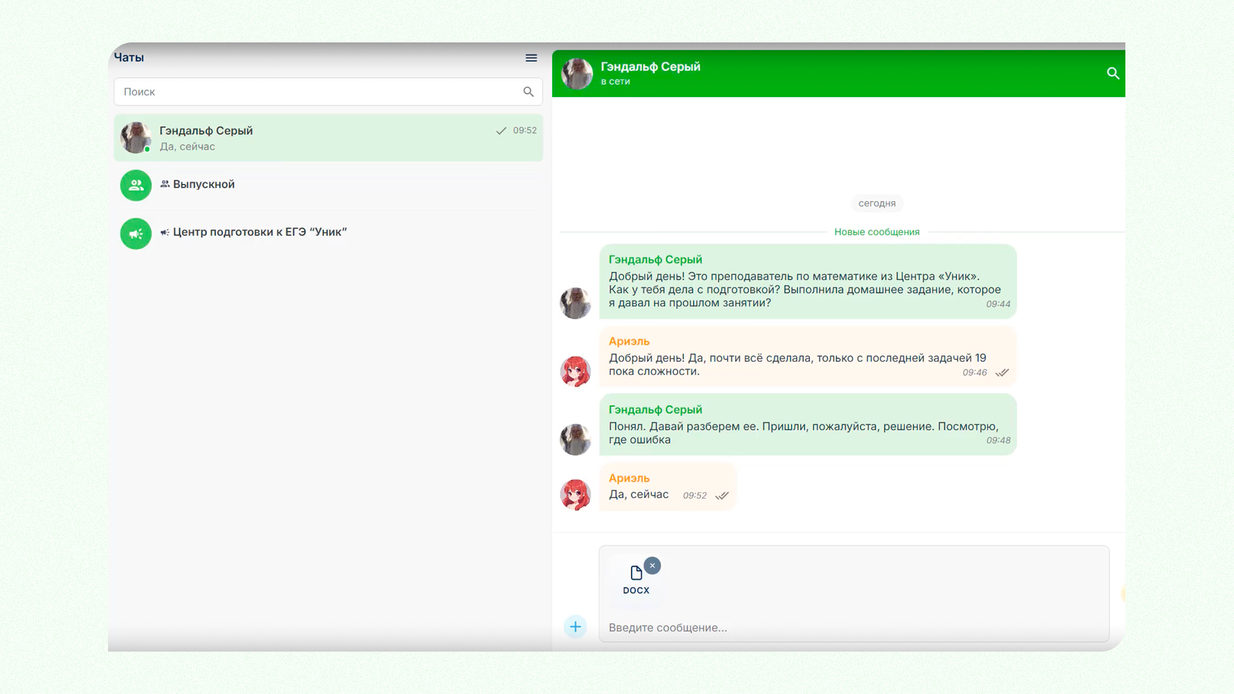Click the Введите сообщение message field
This screenshot has width=1234, height=694.
click(x=854, y=627)
